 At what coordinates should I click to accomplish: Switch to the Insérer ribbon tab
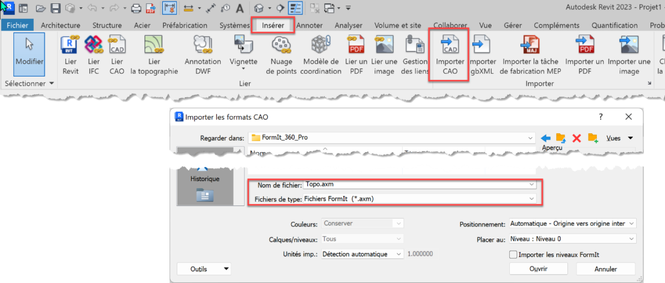(273, 26)
